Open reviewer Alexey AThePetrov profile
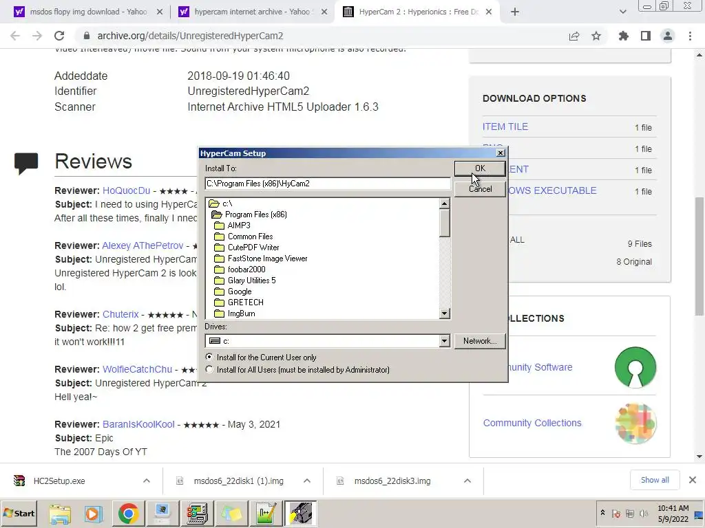The image size is (705, 528). click(143, 245)
